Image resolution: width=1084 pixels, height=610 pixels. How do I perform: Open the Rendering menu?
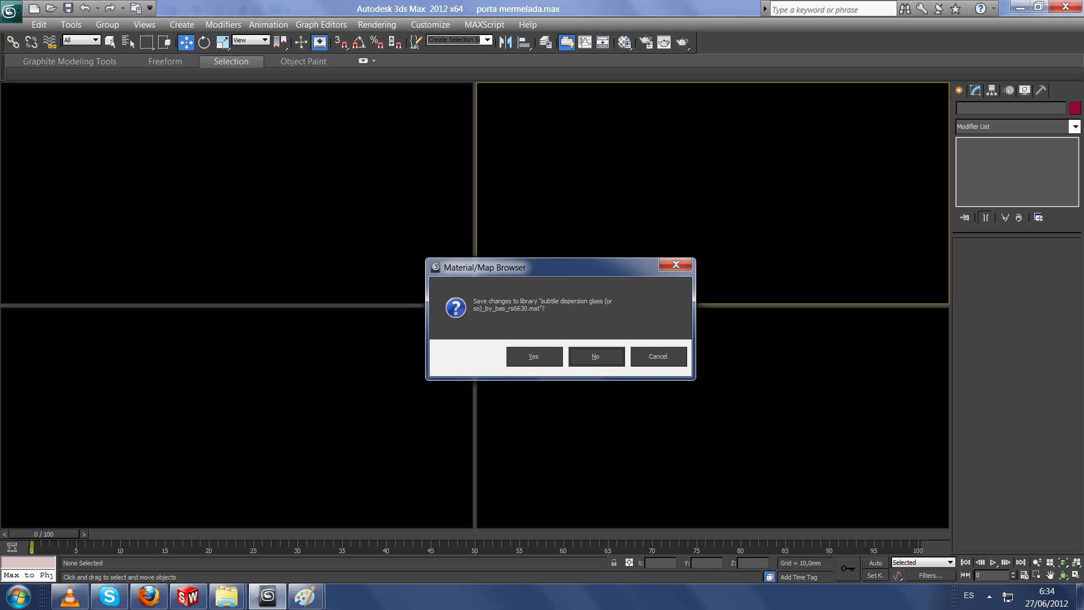coord(377,25)
